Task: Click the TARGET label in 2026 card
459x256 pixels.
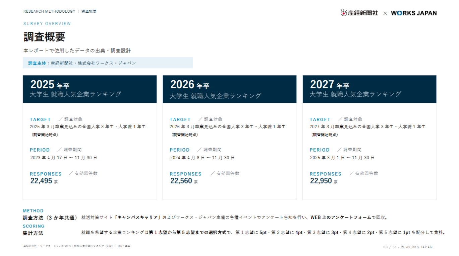Action: point(180,119)
